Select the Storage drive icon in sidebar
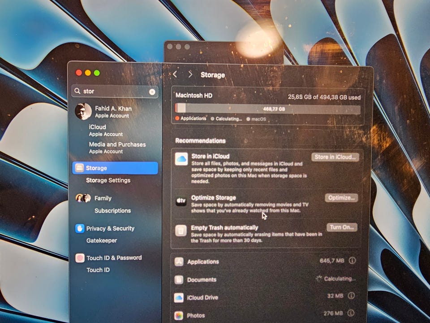This screenshot has width=430, height=323. [x=80, y=168]
